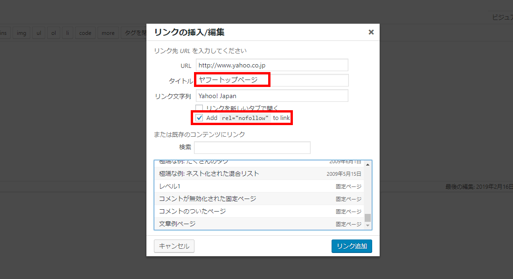The width and height of the screenshot is (513, 279).
Task: Click the code toolbar button
Action: click(x=85, y=33)
